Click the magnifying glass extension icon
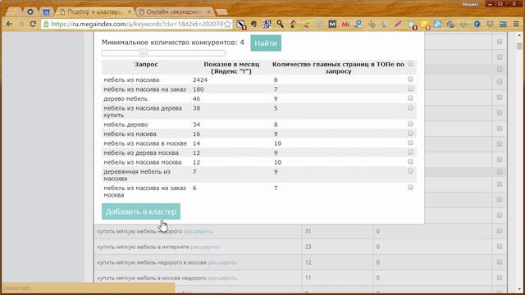 coord(280,24)
